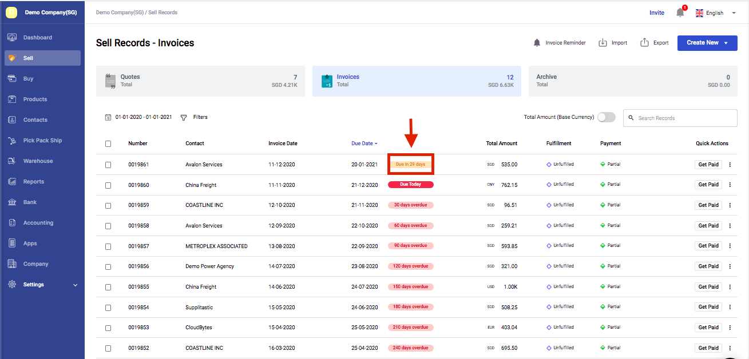Open notifications bell icon
Screen dimensions: 749x359
pyautogui.click(x=680, y=12)
